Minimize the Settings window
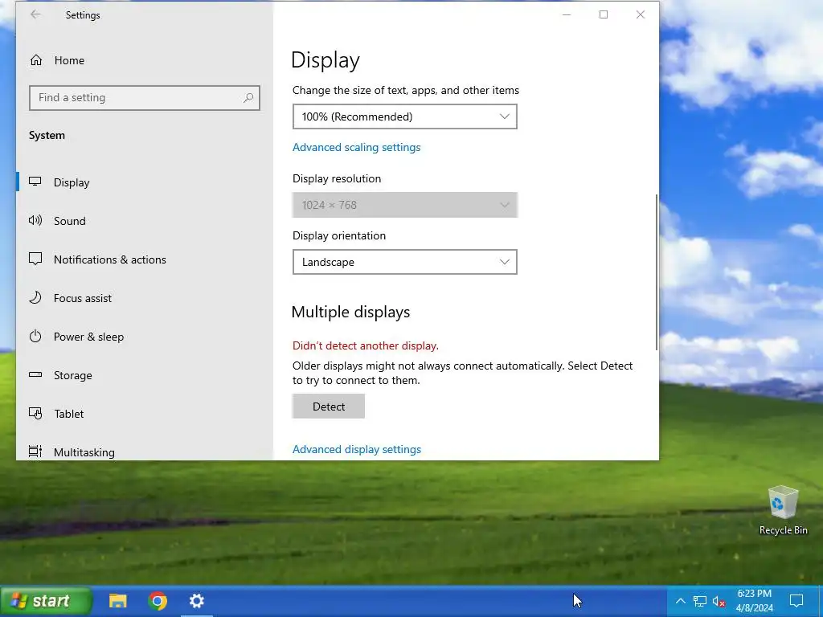The image size is (823, 617). (x=567, y=14)
